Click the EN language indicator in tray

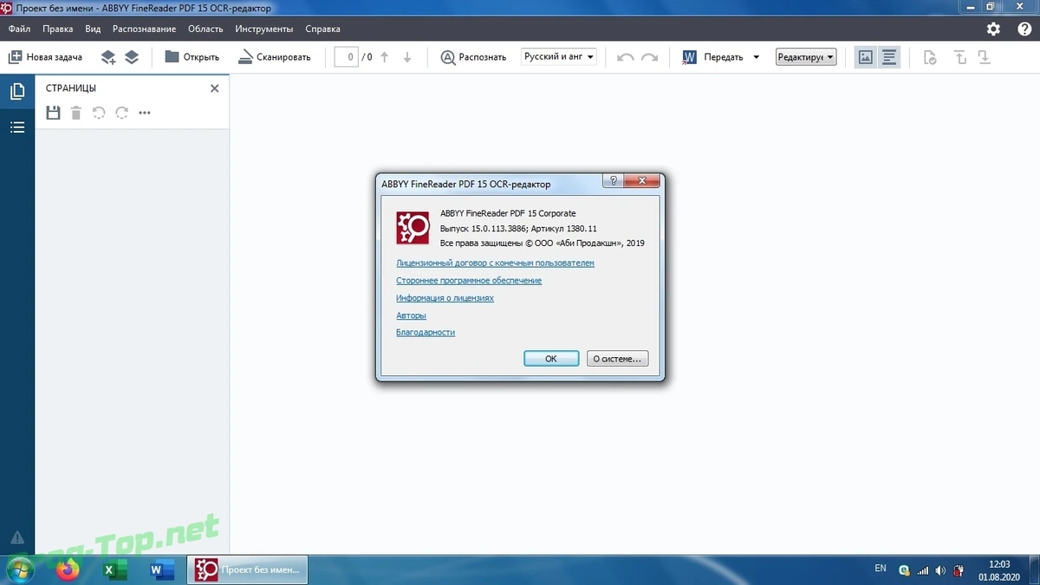(881, 569)
